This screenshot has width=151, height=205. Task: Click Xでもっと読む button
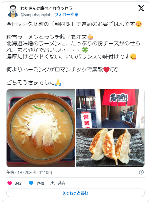pos(75,193)
